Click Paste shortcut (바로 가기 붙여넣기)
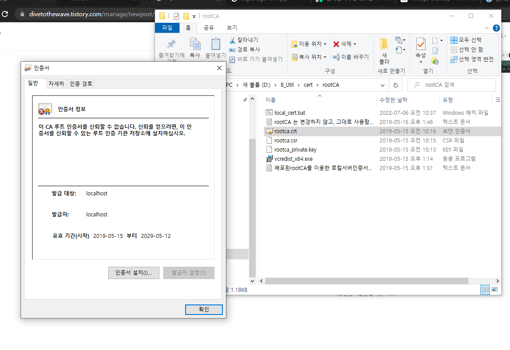 (256, 59)
